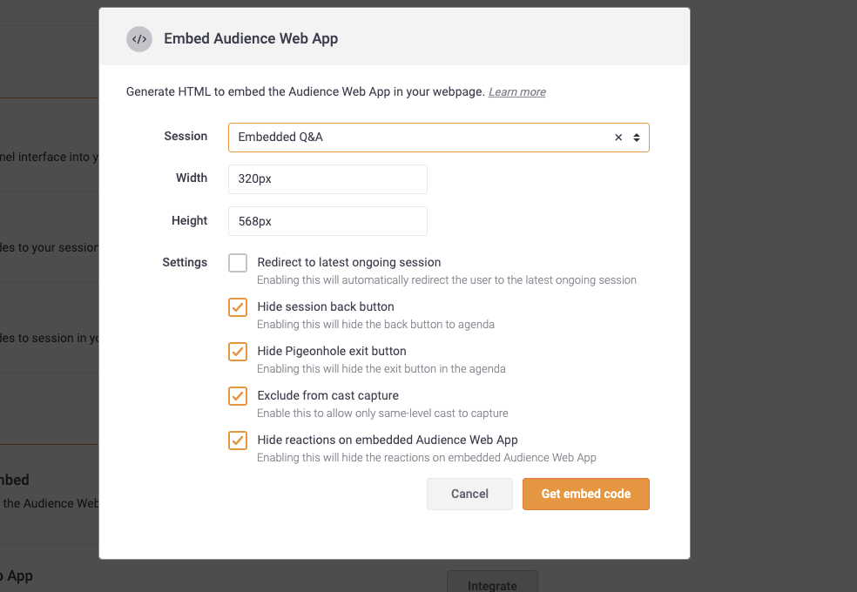Uncheck Hide session back button
This screenshot has width=857, height=592.
(238, 307)
